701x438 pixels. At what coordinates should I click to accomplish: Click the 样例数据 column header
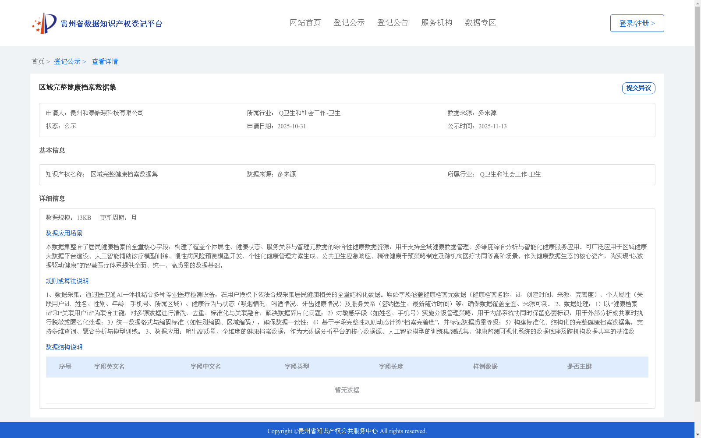(x=485, y=367)
